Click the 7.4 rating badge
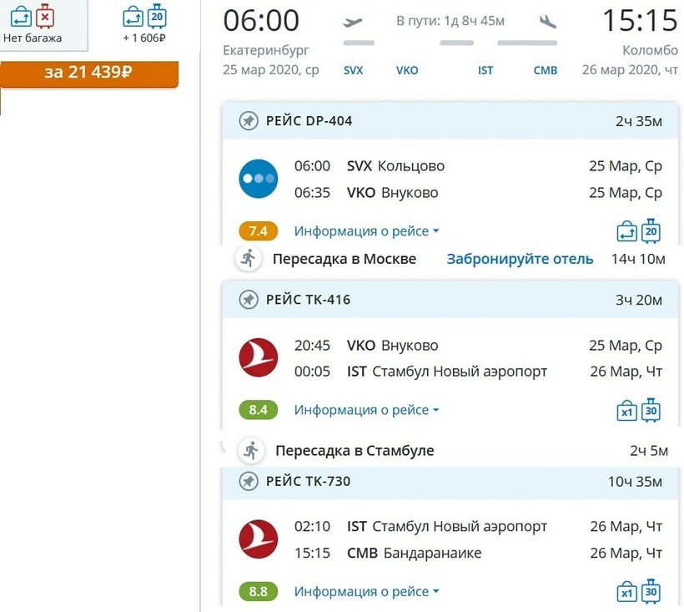The width and height of the screenshot is (684, 612). [x=258, y=231]
